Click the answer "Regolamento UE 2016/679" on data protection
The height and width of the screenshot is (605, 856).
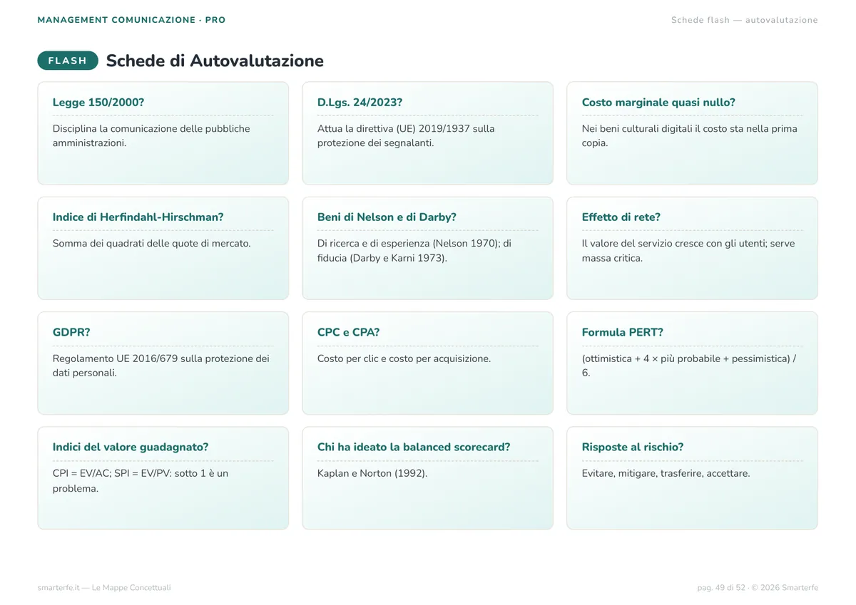pyautogui.click(x=161, y=366)
